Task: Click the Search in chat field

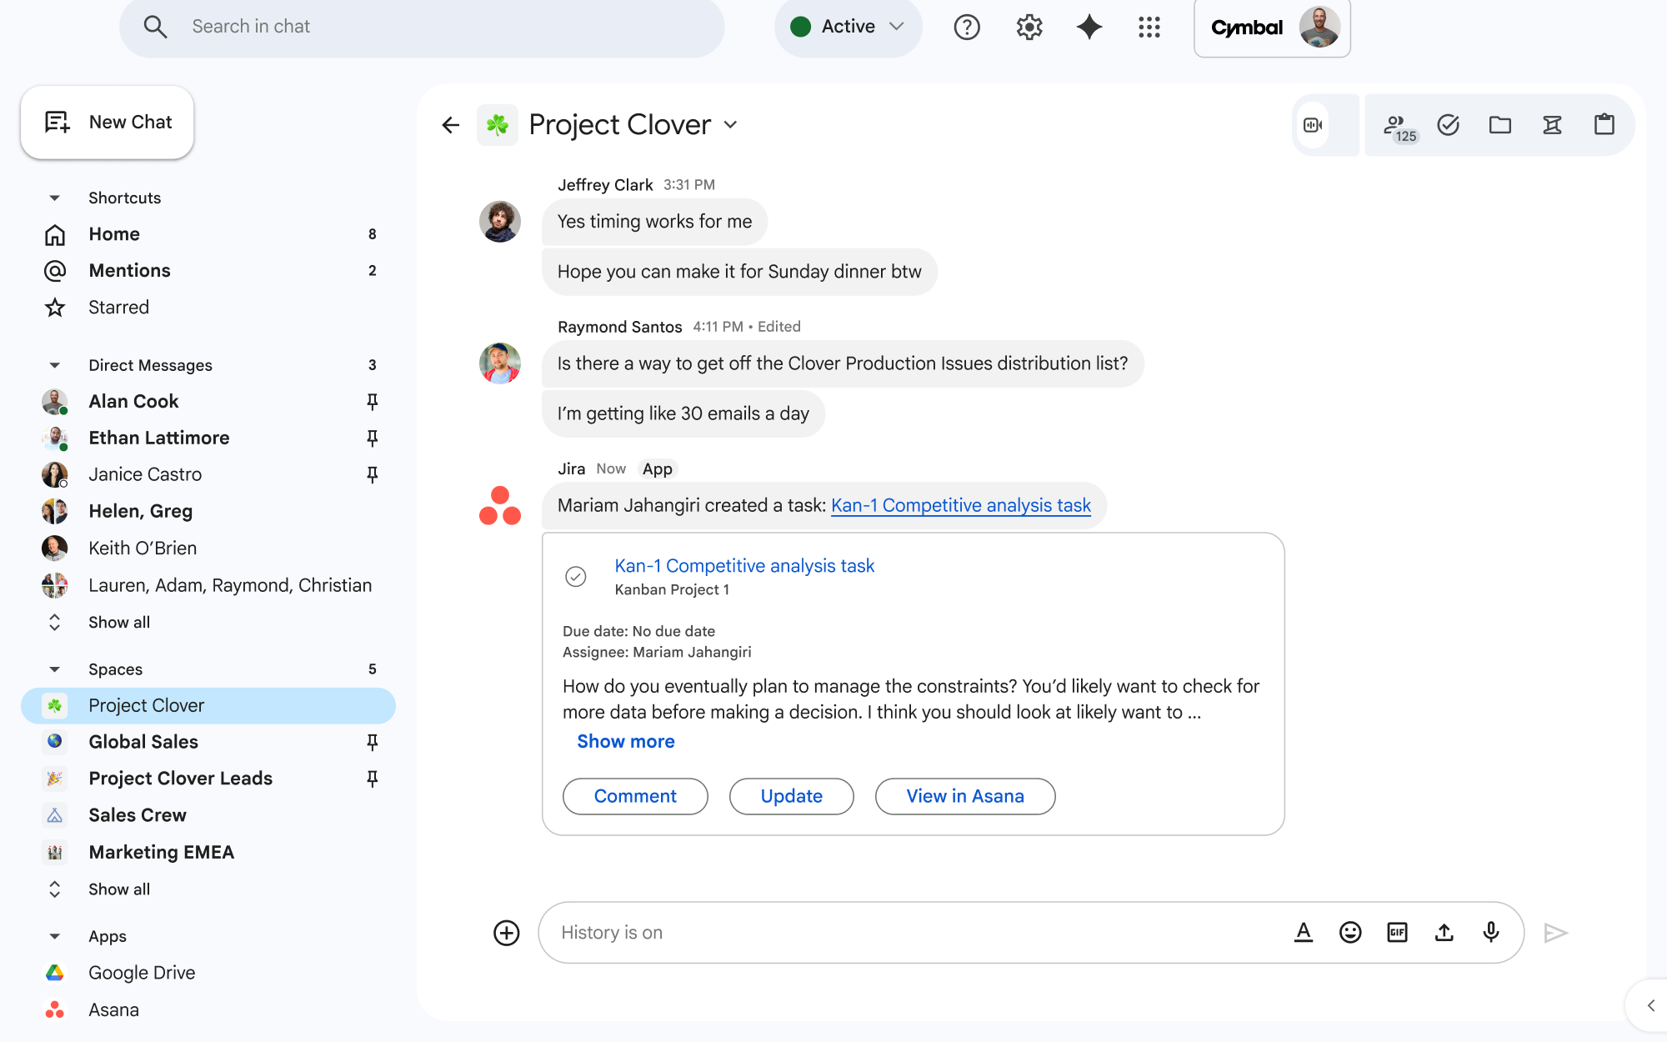Action: pyautogui.click(x=422, y=28)
